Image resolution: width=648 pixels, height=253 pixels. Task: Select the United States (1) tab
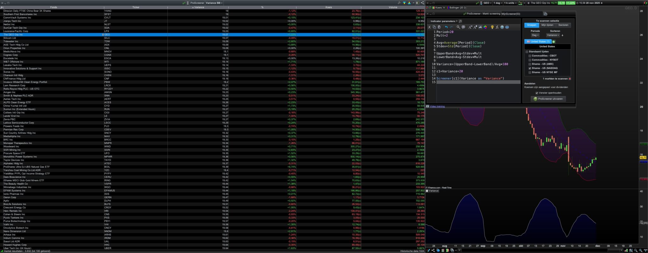point(538,42)
